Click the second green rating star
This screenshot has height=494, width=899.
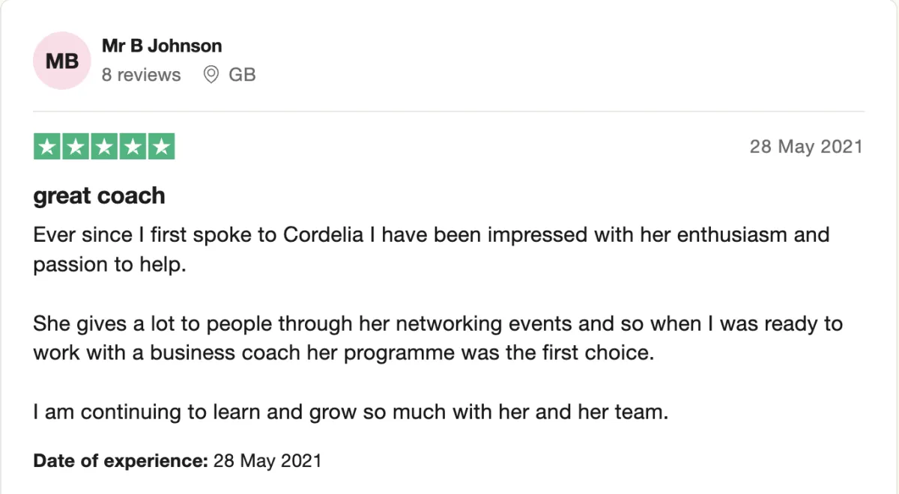click(76, 147)
